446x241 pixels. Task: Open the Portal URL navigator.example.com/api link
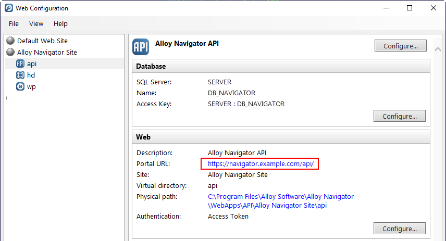pos(261,163)
